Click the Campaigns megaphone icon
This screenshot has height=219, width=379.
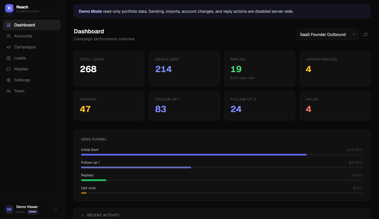pyautogui.click(x=8, y=47)
